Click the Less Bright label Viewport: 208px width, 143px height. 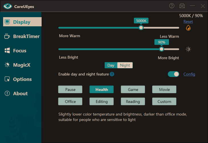tap(68, 57)
